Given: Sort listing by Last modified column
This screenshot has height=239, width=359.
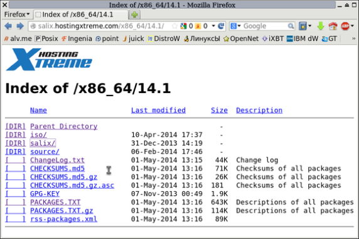Looking at the screenshot, I should tap(158, 110).
